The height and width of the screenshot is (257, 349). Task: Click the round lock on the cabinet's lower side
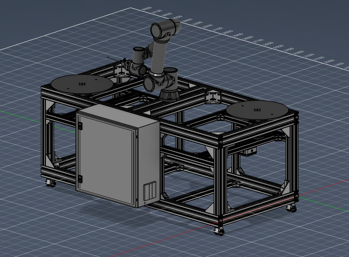coord(145,203)
